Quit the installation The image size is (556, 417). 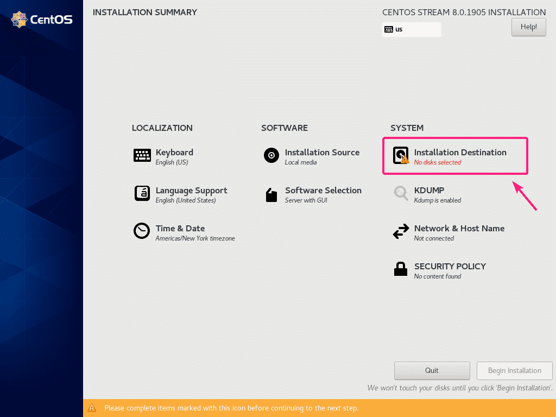(x=432, y=370)
